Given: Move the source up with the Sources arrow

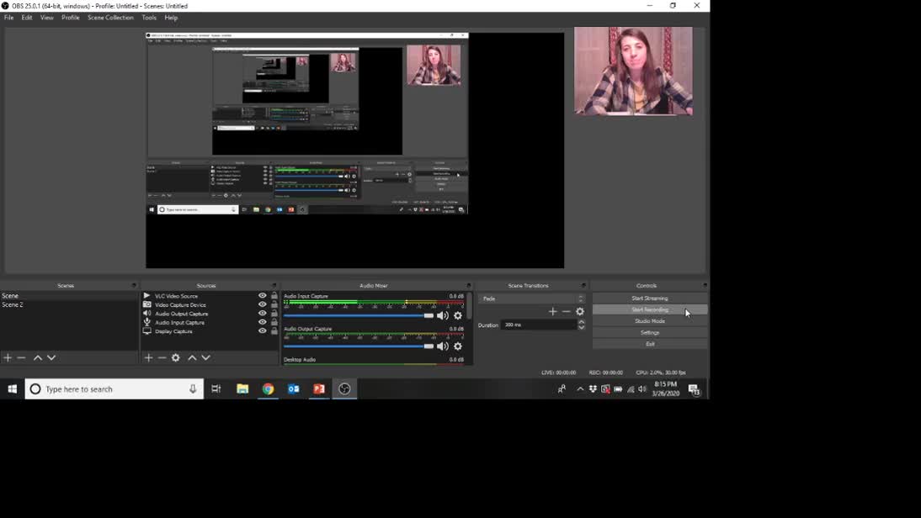Looking at the screenshot, I should pos(192,357).
